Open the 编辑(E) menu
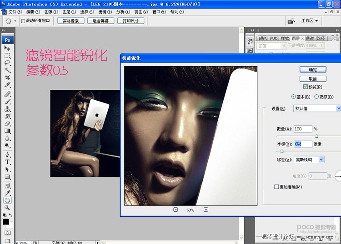341x244 pixels. (x=33, y=12)
